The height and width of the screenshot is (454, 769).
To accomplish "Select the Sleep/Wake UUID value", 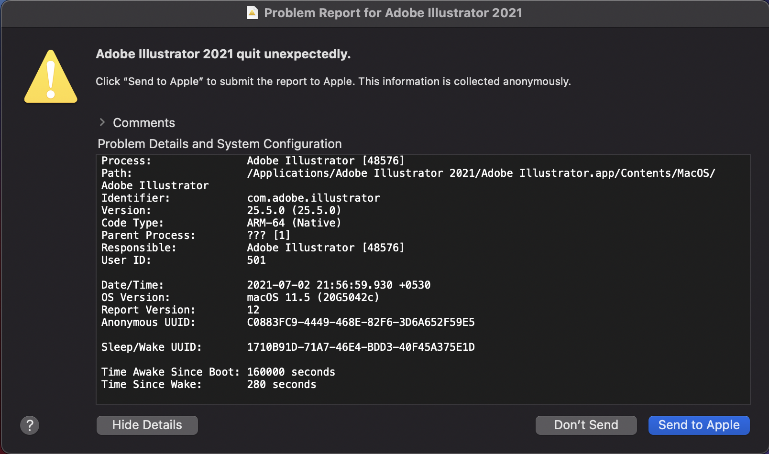I will coord(361,347).
